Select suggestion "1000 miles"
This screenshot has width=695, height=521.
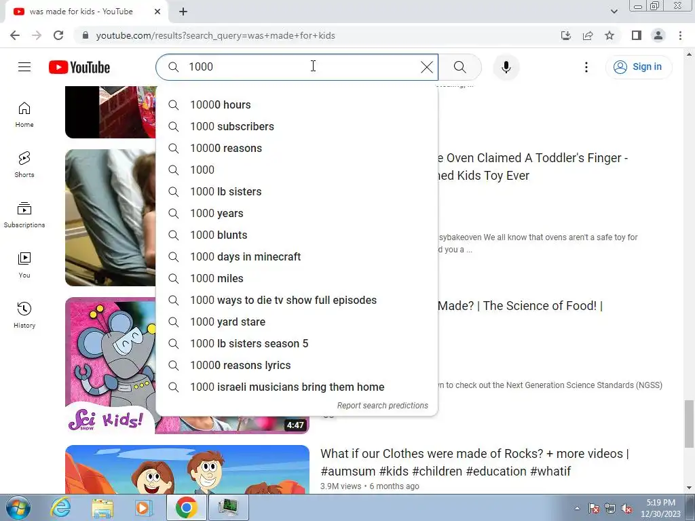coord(297,278)
